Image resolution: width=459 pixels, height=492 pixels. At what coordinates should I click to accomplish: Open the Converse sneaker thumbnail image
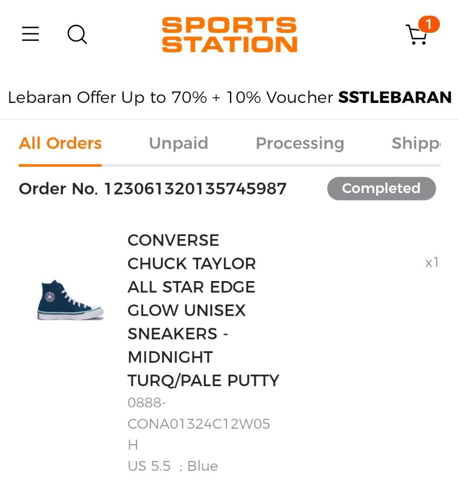(x=70, y=300)
